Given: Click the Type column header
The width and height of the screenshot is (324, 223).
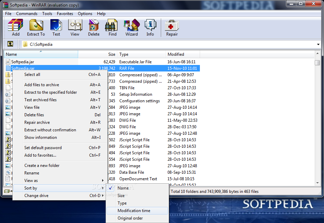Looking at the screenshot, I should (x=141, y=54).
